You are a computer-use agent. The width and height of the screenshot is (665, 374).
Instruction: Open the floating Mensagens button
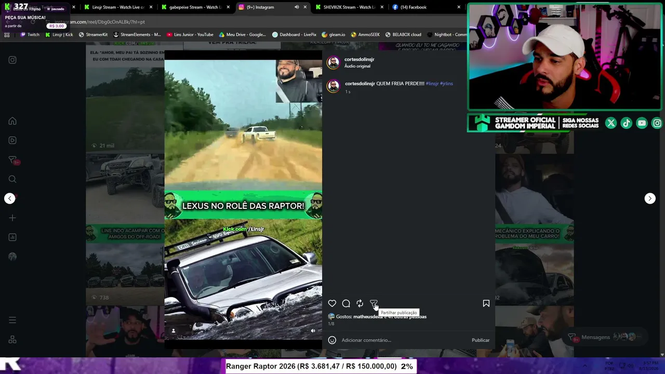(606, 337)
